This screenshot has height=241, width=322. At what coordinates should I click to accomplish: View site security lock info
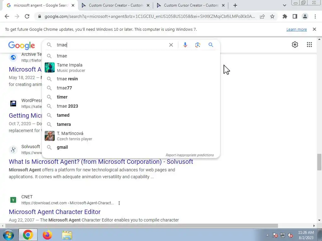click(40, 16)
